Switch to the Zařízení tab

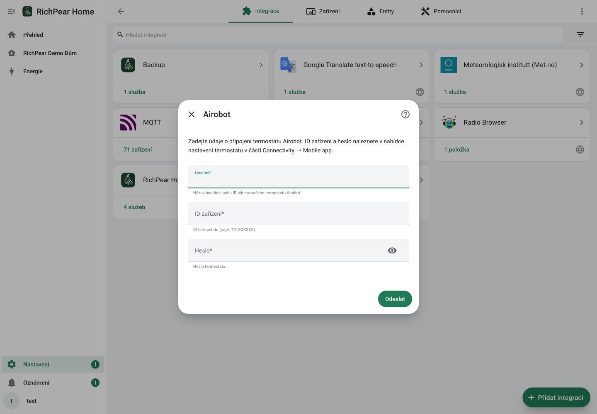[323, 12]
